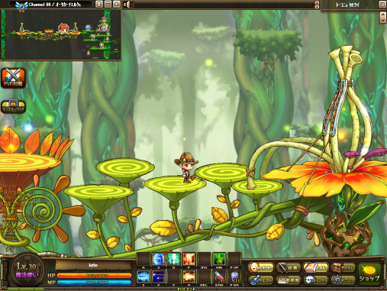Click the 魔法使い class label
Image resolution: width=387 pixels, height=291 pixels.
point(27,275)
